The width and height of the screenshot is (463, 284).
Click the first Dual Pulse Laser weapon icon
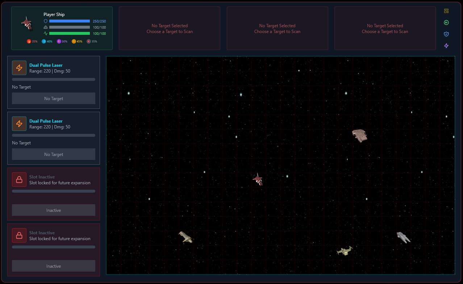point(19,68)
